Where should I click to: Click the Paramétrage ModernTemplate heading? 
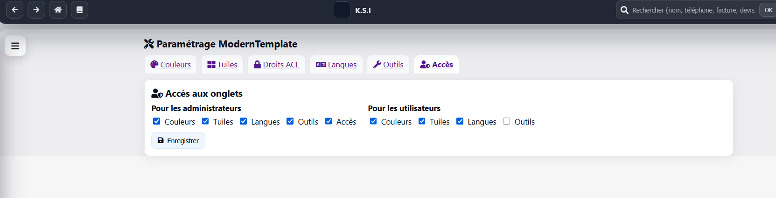coord(221,44)
